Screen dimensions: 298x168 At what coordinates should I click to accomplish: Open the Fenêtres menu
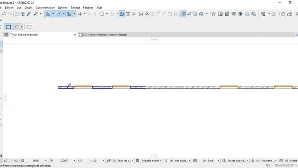[88, 7]
